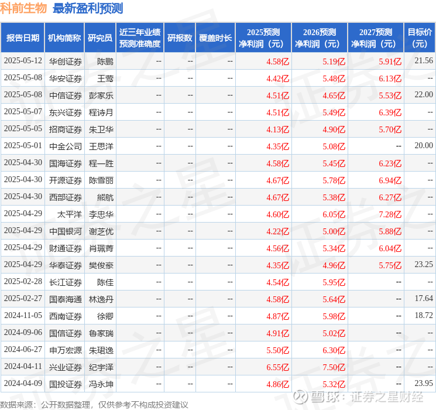Click the 申万宏源 institution cell
The image size is (436, 410).
pos(66,350)
